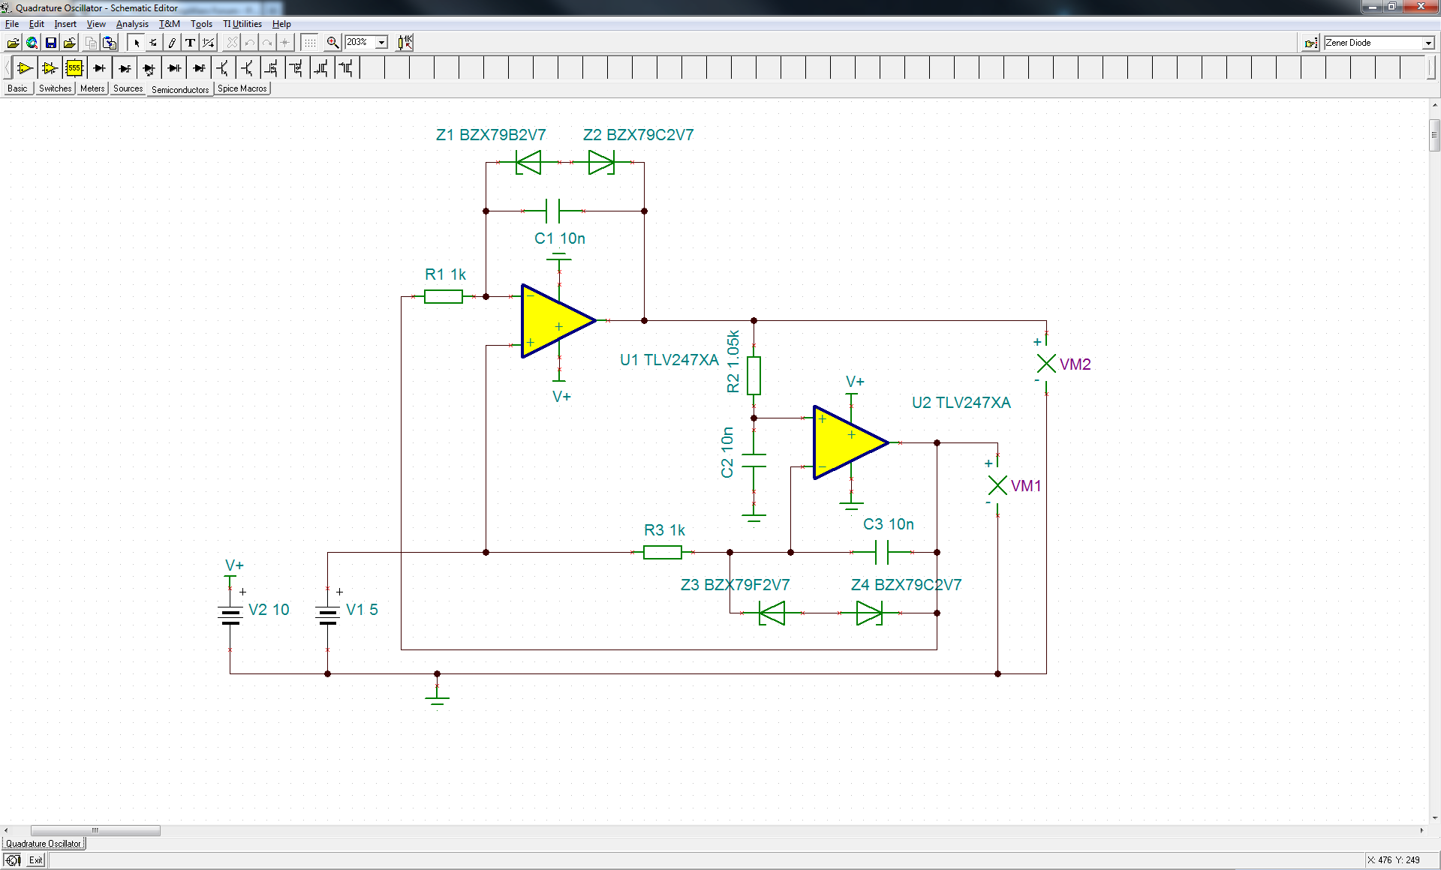Select resistor R1 1k in schematic

click(444, 297)
